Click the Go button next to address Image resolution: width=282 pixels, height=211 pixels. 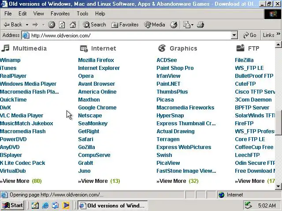250,35
